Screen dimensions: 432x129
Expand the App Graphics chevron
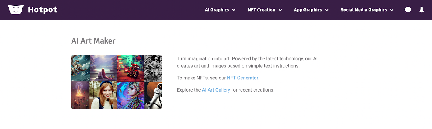tap(327, 10)
